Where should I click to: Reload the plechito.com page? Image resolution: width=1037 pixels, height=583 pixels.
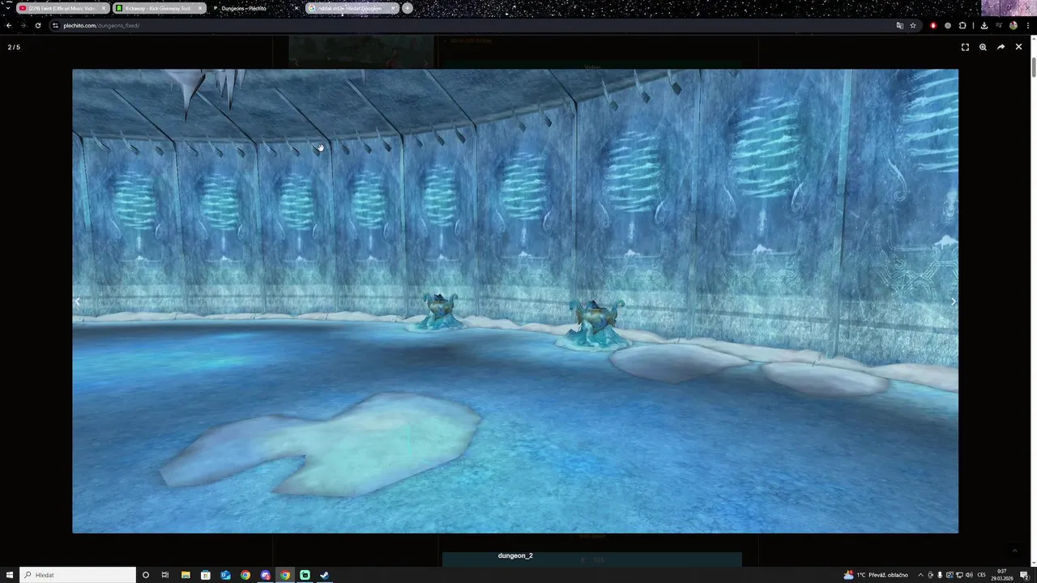pyautogui.click(x=37, y=25)
